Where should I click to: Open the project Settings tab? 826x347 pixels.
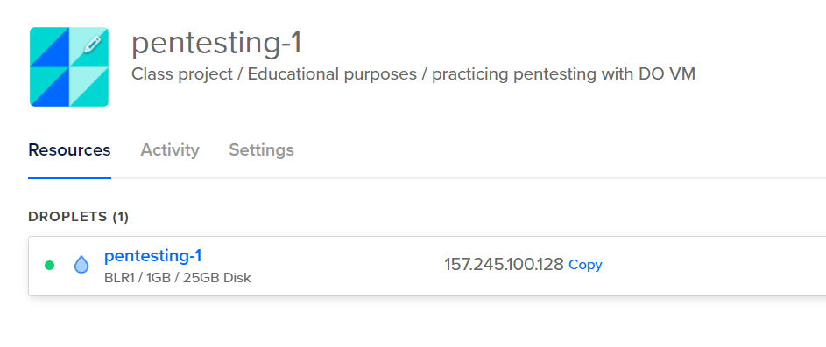pos(261,149)
